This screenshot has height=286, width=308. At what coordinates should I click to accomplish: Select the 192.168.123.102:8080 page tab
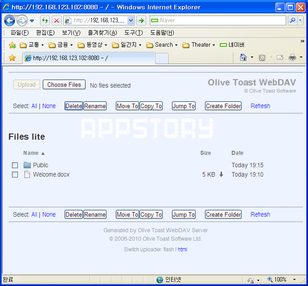point(89,58)
